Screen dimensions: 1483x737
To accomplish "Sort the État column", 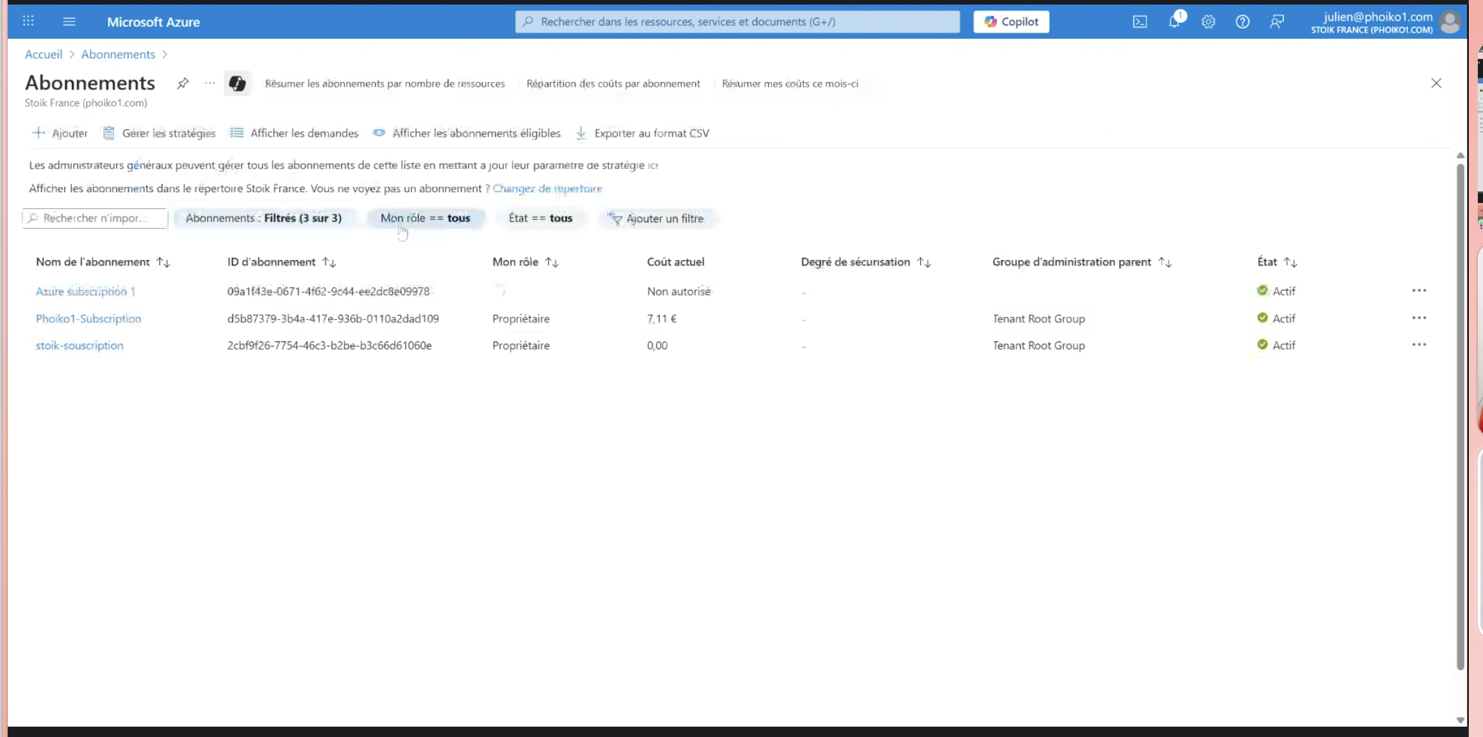I will [x=1290, y=262].
